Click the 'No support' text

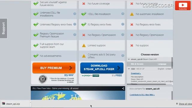click(142, 45)
